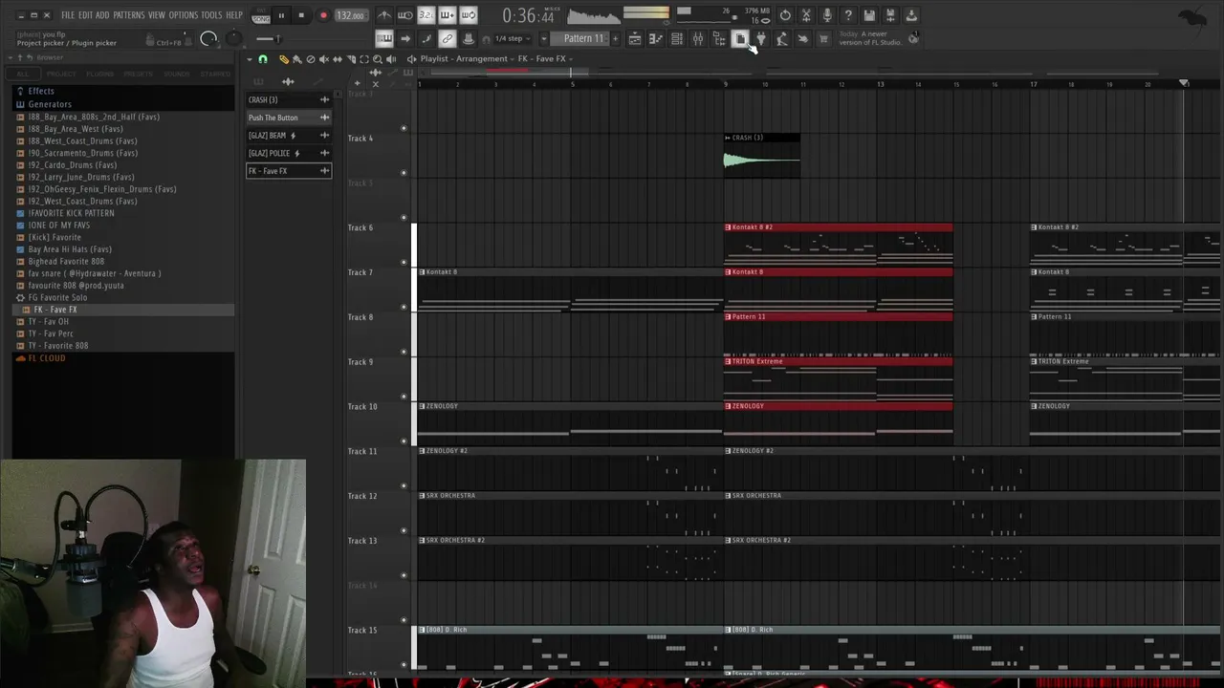Open the Mixer view icon

click(698, 39)
